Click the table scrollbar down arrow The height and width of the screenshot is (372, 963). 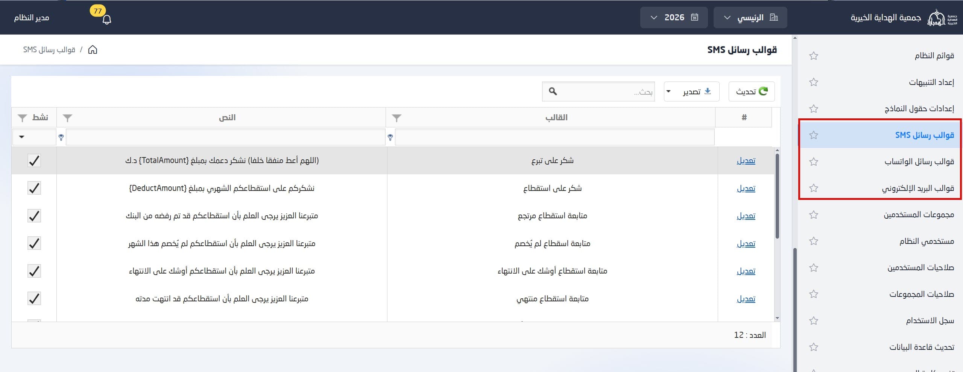click(x=777, y=318)
